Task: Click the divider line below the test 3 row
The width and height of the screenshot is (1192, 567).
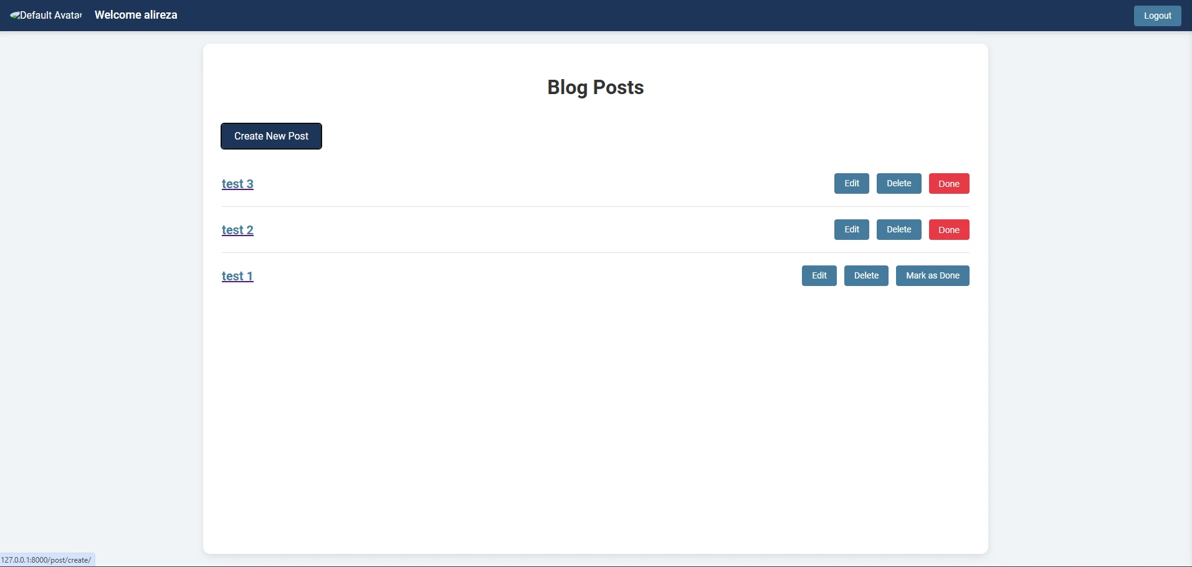Action: (595, 206)
